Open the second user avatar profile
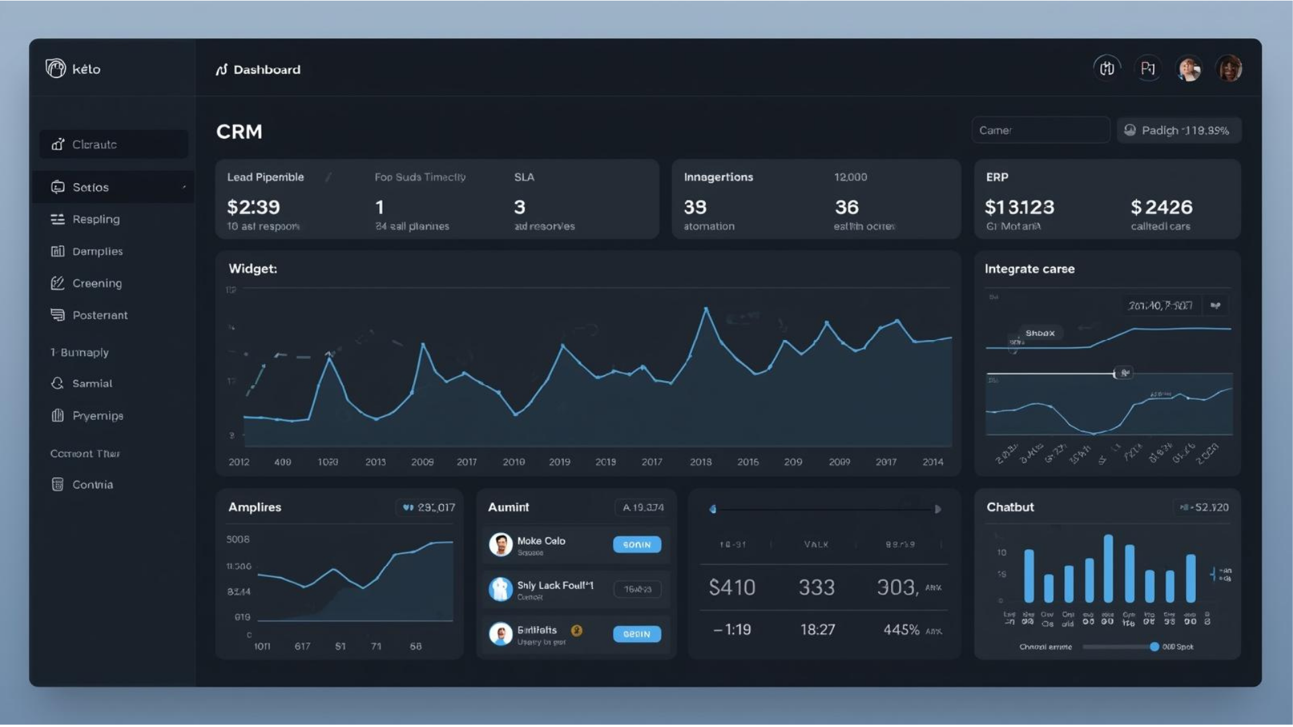1293x727 pixels. point(1230,69)
